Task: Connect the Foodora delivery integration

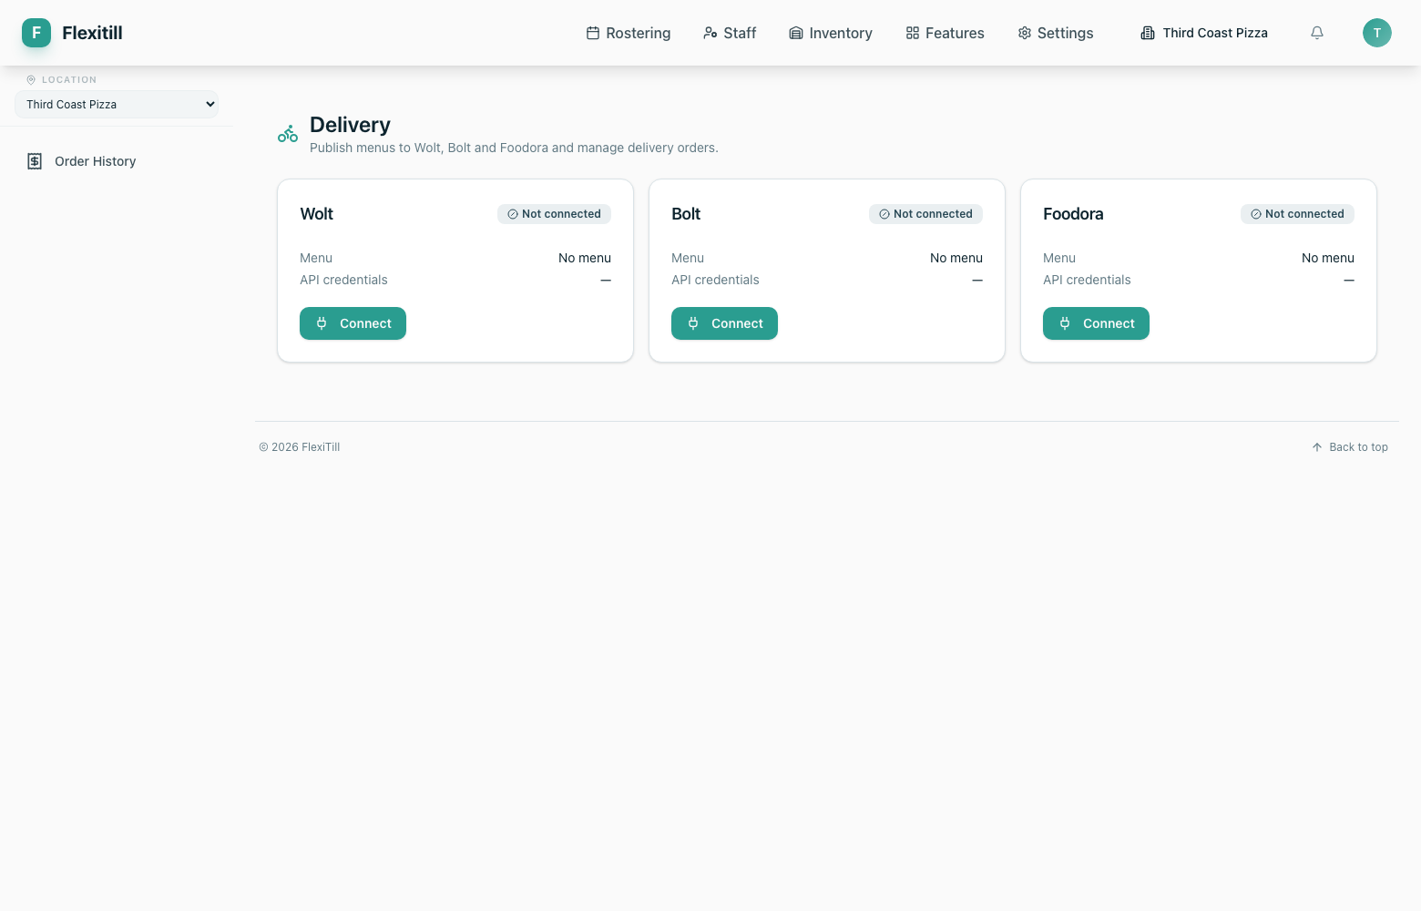Action: [1096, 323]
